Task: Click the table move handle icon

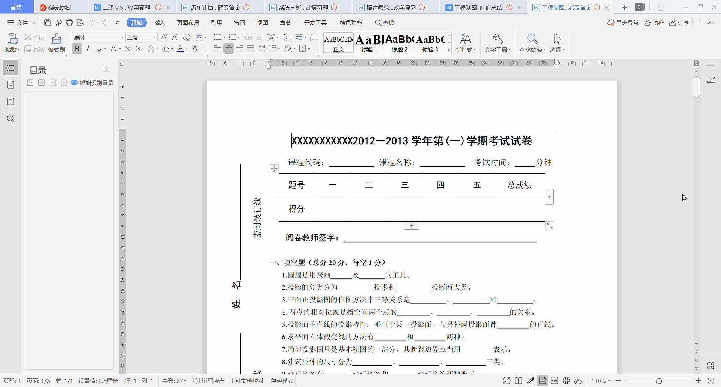Action: click(x=274, y=169)
